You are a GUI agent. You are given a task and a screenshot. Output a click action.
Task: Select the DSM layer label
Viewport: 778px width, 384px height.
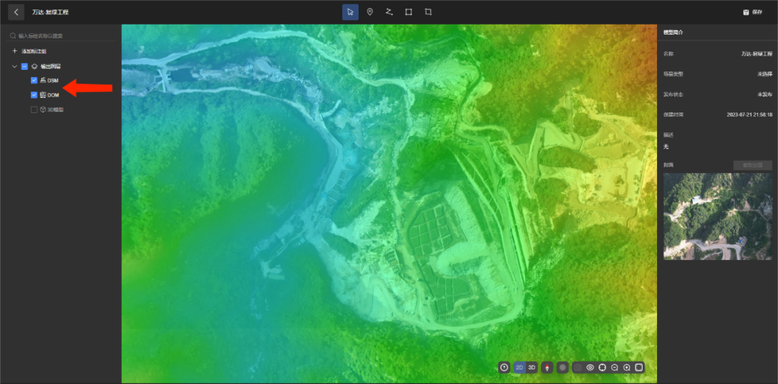pos(53,81)
